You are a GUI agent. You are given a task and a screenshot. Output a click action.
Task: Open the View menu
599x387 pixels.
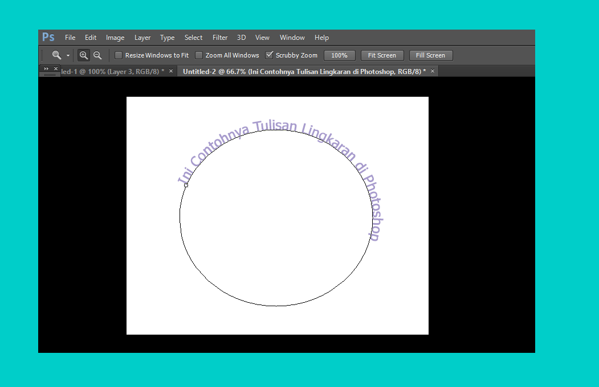coord(262,38)
